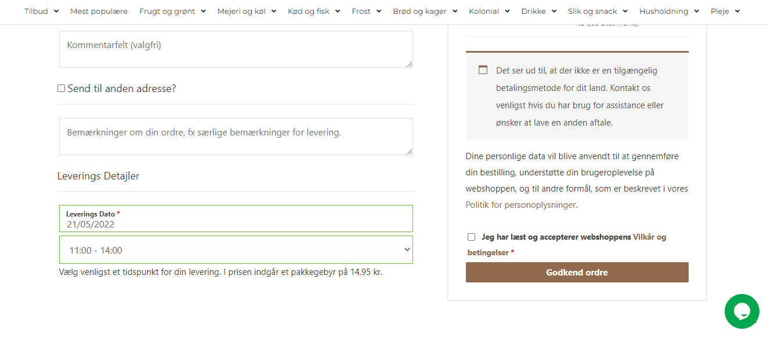Open the Politik for personoplysninger link
767x338 pixels.
click(520, 205)
